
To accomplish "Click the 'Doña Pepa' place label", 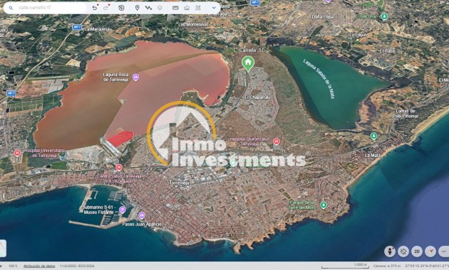I will coord(322,17).
